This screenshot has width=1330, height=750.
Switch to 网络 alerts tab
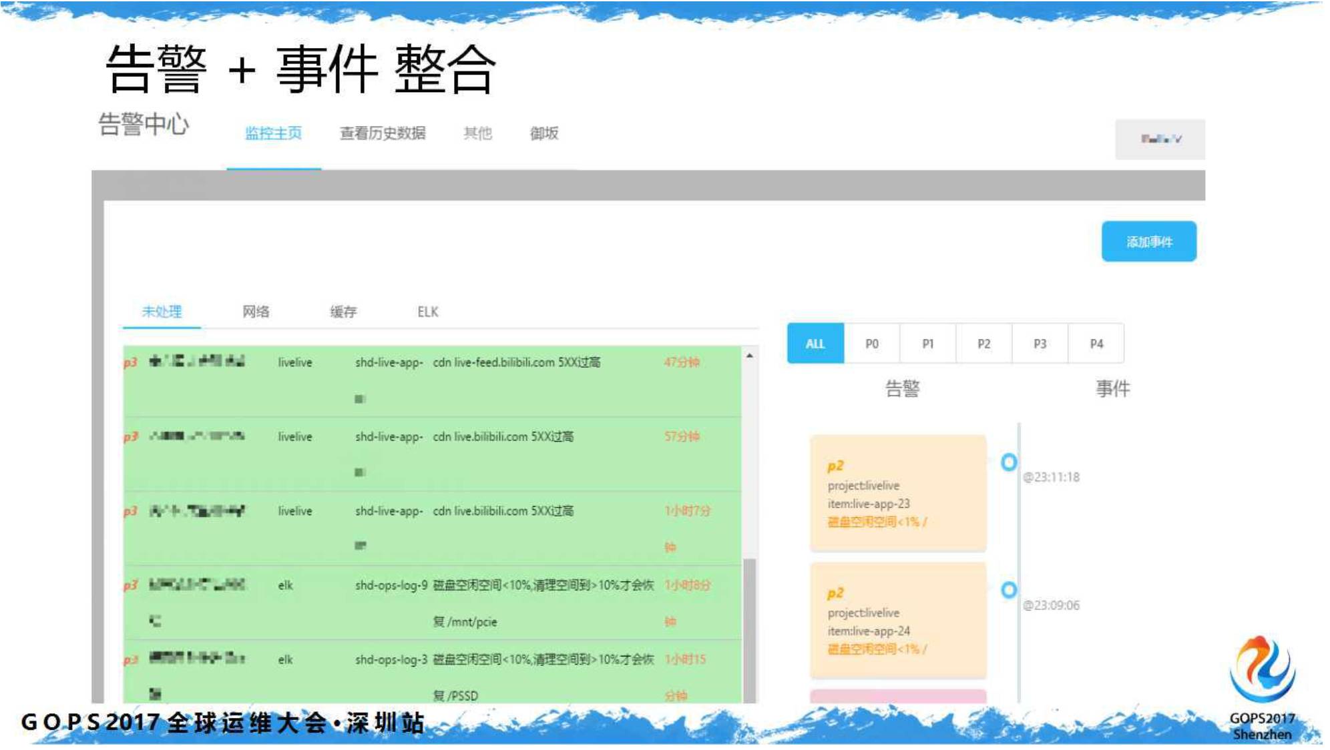[256, 312]
